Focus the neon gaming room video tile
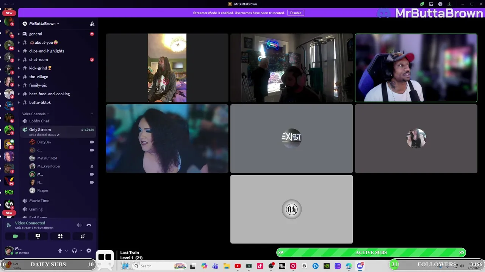The height and width of the screenshot is (272, 485). (x=291, y=68)
